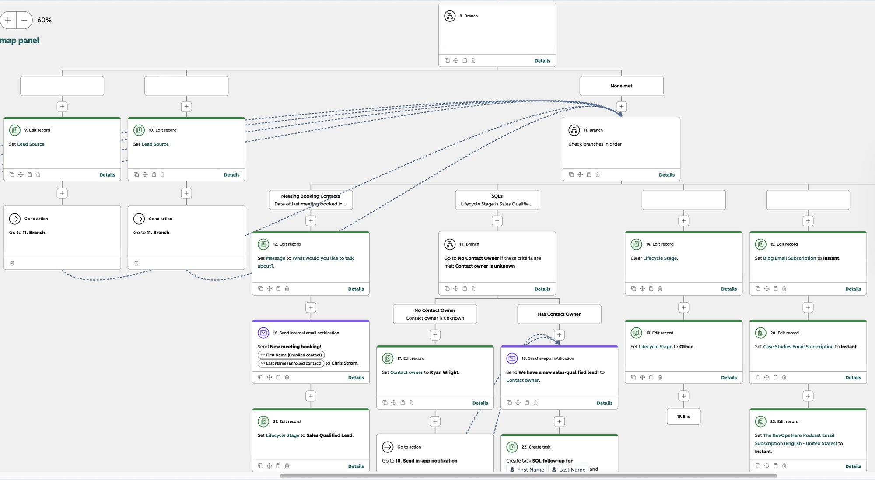The height and width of the screenshot is (480, 875).
Task: Delete the 8. Branch action via trash icon
Action: point(473,60)
